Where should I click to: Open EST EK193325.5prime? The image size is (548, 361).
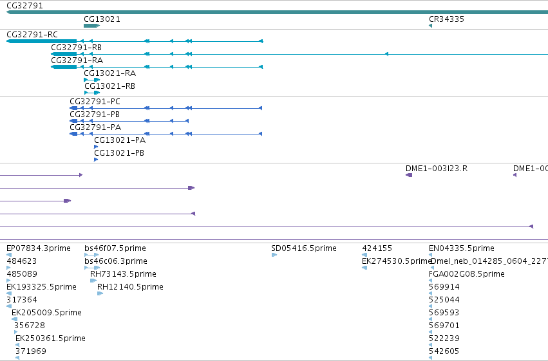click(x=41, y=286)
